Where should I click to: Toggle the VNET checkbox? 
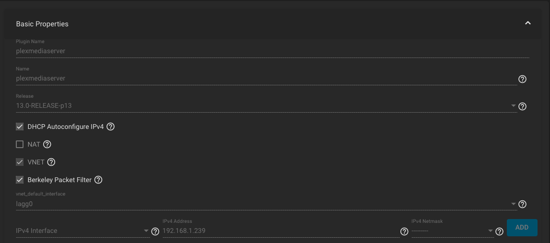tap(20, 162)
